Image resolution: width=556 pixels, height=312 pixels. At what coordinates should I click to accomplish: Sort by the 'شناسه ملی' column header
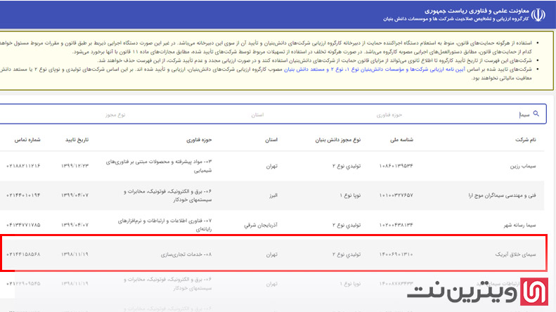point(401,140)
